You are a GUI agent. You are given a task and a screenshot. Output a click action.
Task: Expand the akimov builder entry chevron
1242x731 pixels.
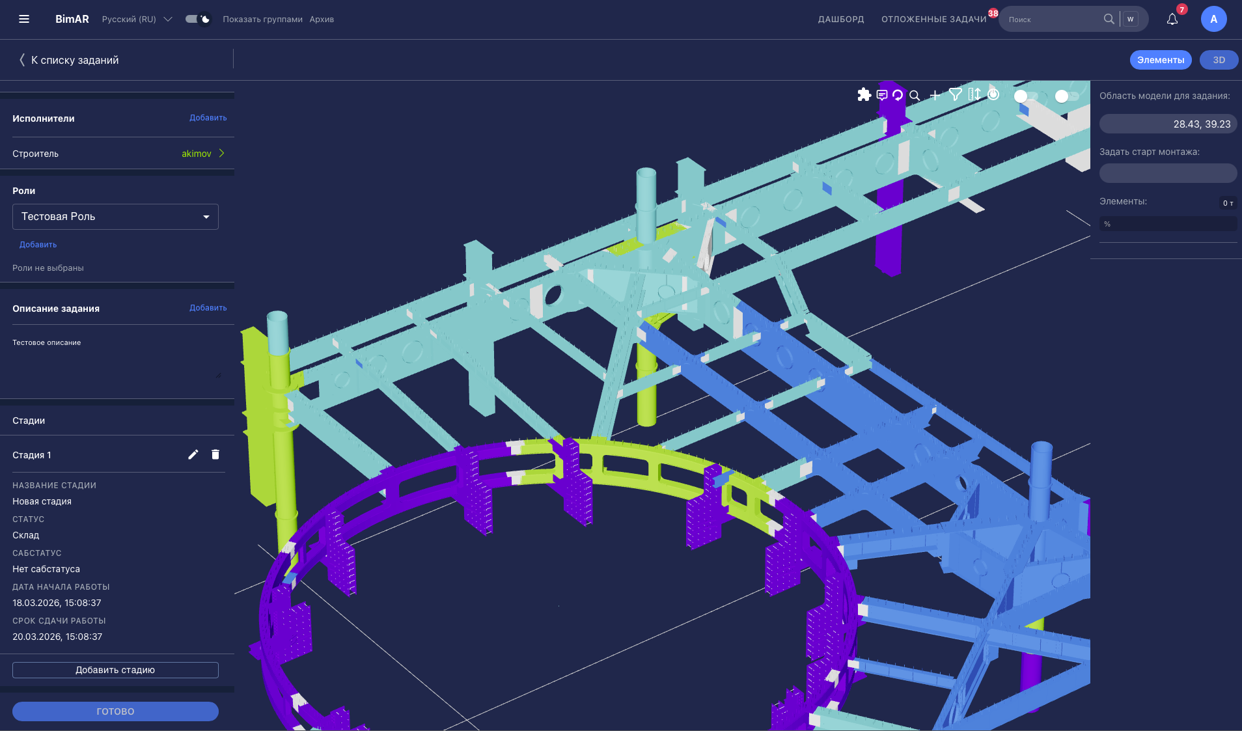221,153
